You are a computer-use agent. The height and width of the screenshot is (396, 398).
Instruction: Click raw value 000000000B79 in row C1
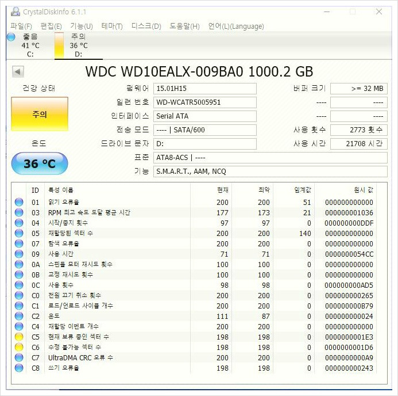[x=349, y=306]
